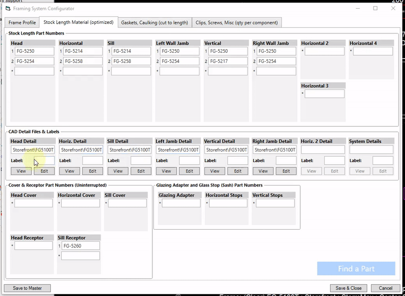The image size is (405, 296).
Task: Open Clips, Screws, Misc tab
Action: [x=236, y=22]
